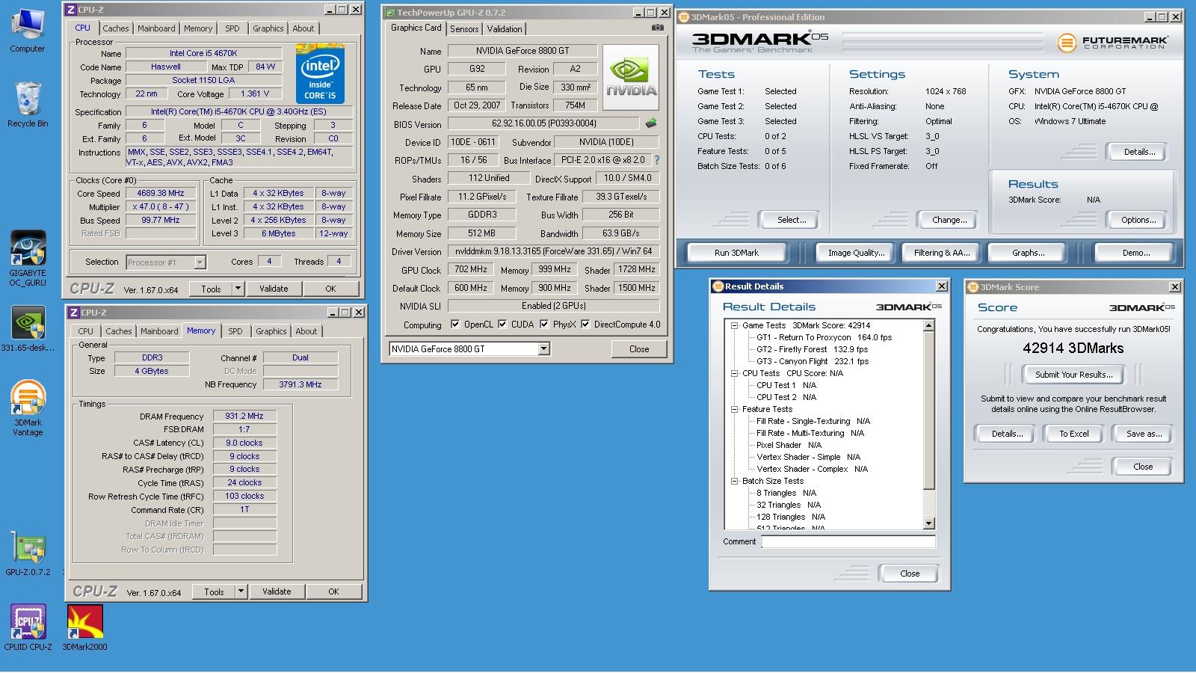Open Graphics tab in the Memory CPU-Z window
The width and height of the screenshot is (1196, 673).
pos(271,331)
